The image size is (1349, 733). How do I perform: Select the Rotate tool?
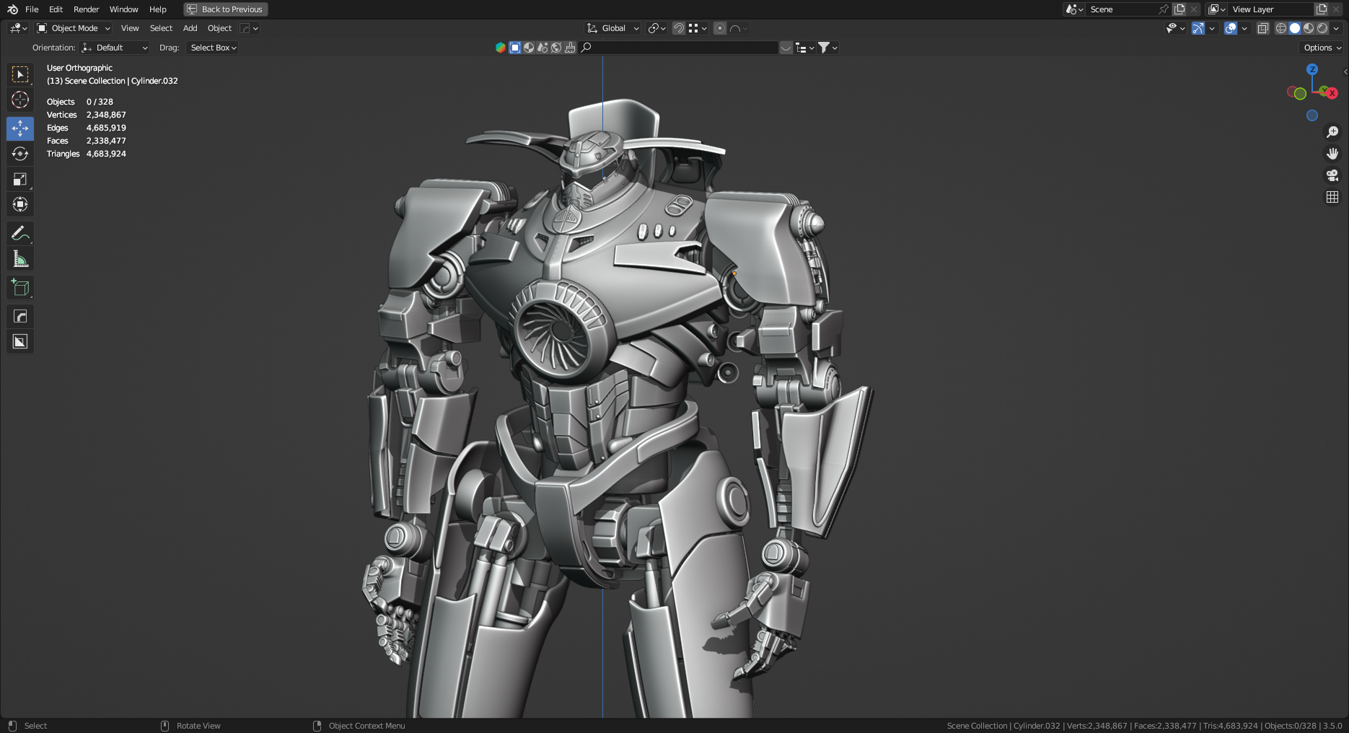pyautogui.click(x=20, y=154)
